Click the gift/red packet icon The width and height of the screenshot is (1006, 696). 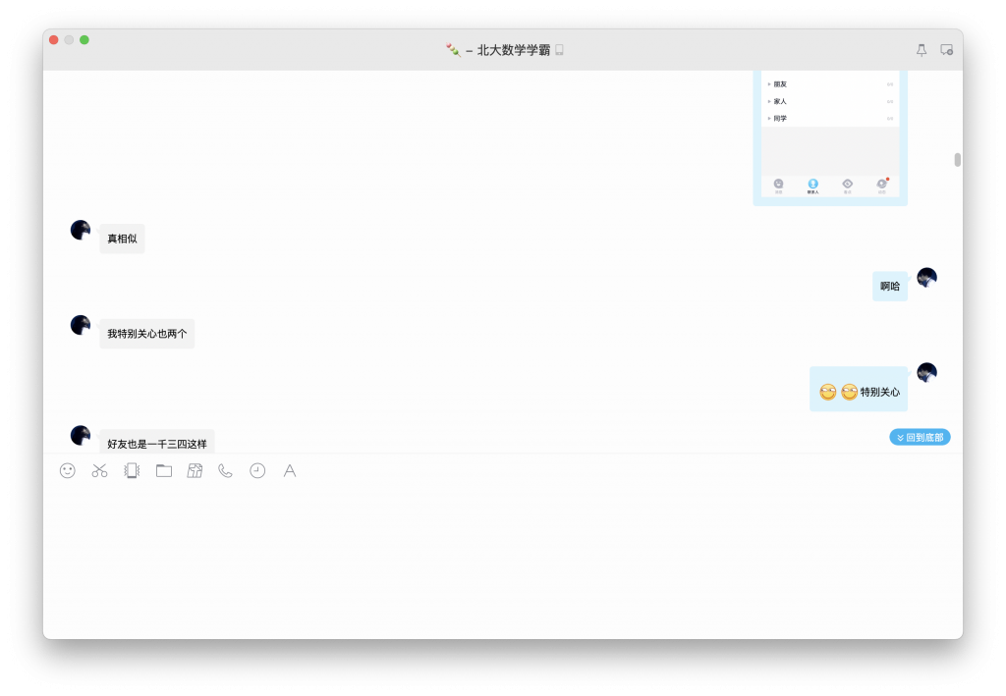coord(195,471)
